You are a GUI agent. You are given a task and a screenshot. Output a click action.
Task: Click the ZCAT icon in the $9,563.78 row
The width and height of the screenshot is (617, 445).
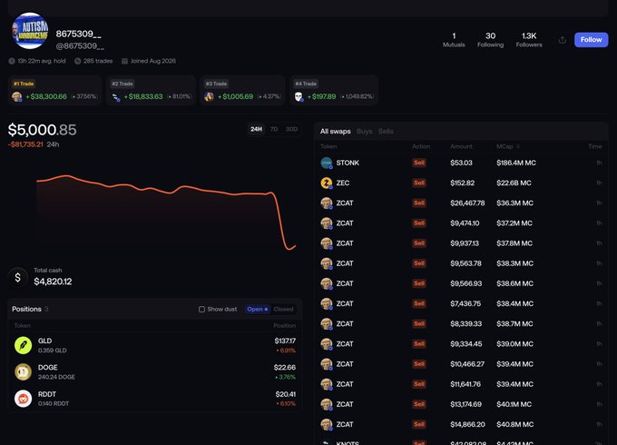coord(327,263)
